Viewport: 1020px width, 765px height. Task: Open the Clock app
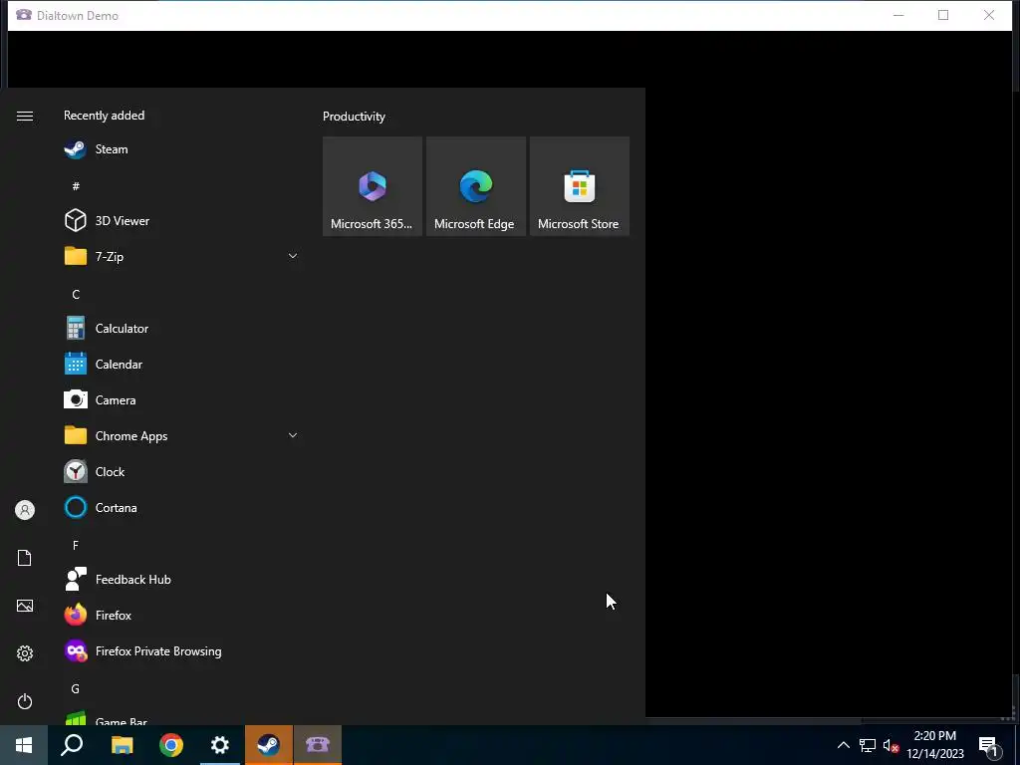click(181, 471)
